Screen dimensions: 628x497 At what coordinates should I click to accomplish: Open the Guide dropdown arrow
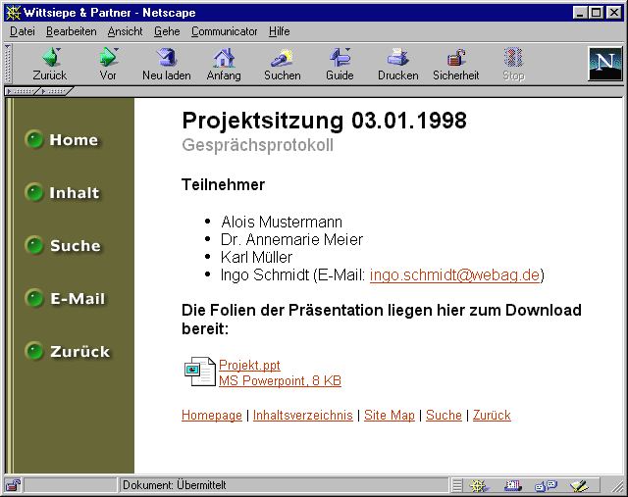pyautogui.click(x=347, y=50)
